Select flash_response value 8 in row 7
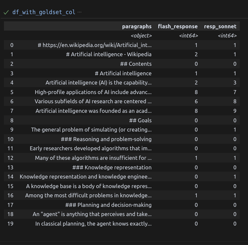248x245 pixels. click(x=196, y=111)
